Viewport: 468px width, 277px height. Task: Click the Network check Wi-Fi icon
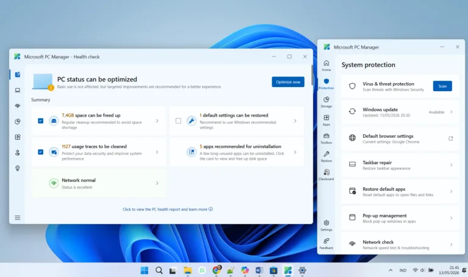click(x=352, y=244)
